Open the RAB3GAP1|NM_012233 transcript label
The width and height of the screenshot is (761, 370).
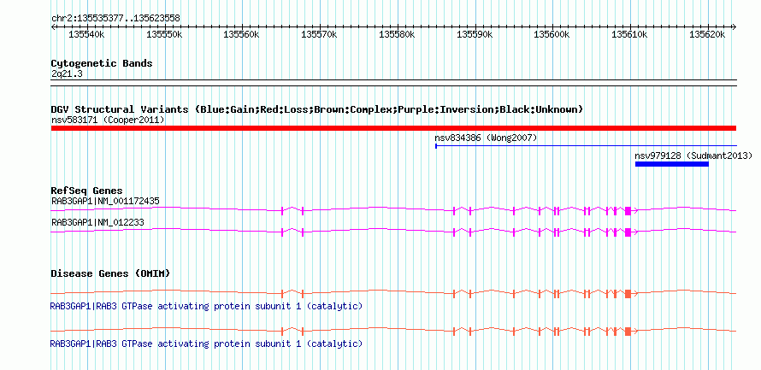point(97,222)
